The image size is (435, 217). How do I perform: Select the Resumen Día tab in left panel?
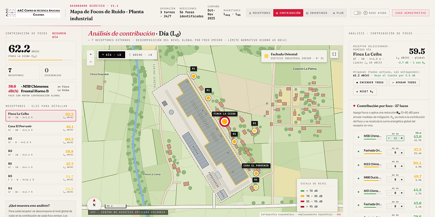click(x=59, y=35)
